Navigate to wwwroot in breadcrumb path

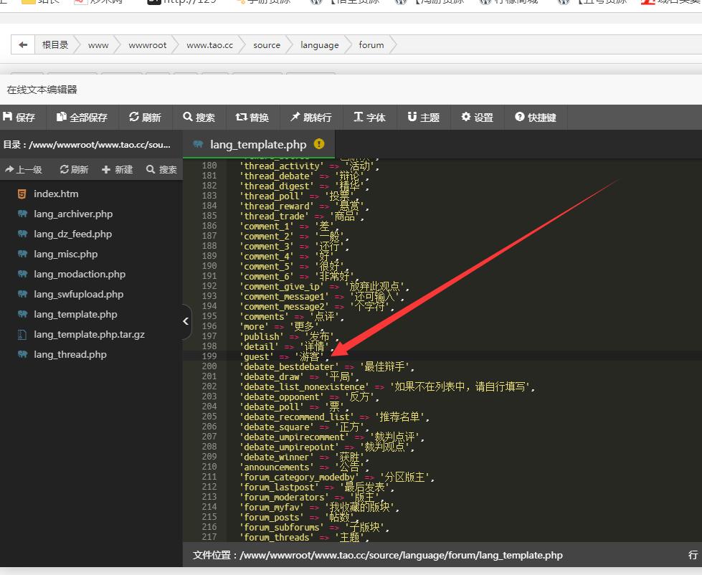coord(147,44)
